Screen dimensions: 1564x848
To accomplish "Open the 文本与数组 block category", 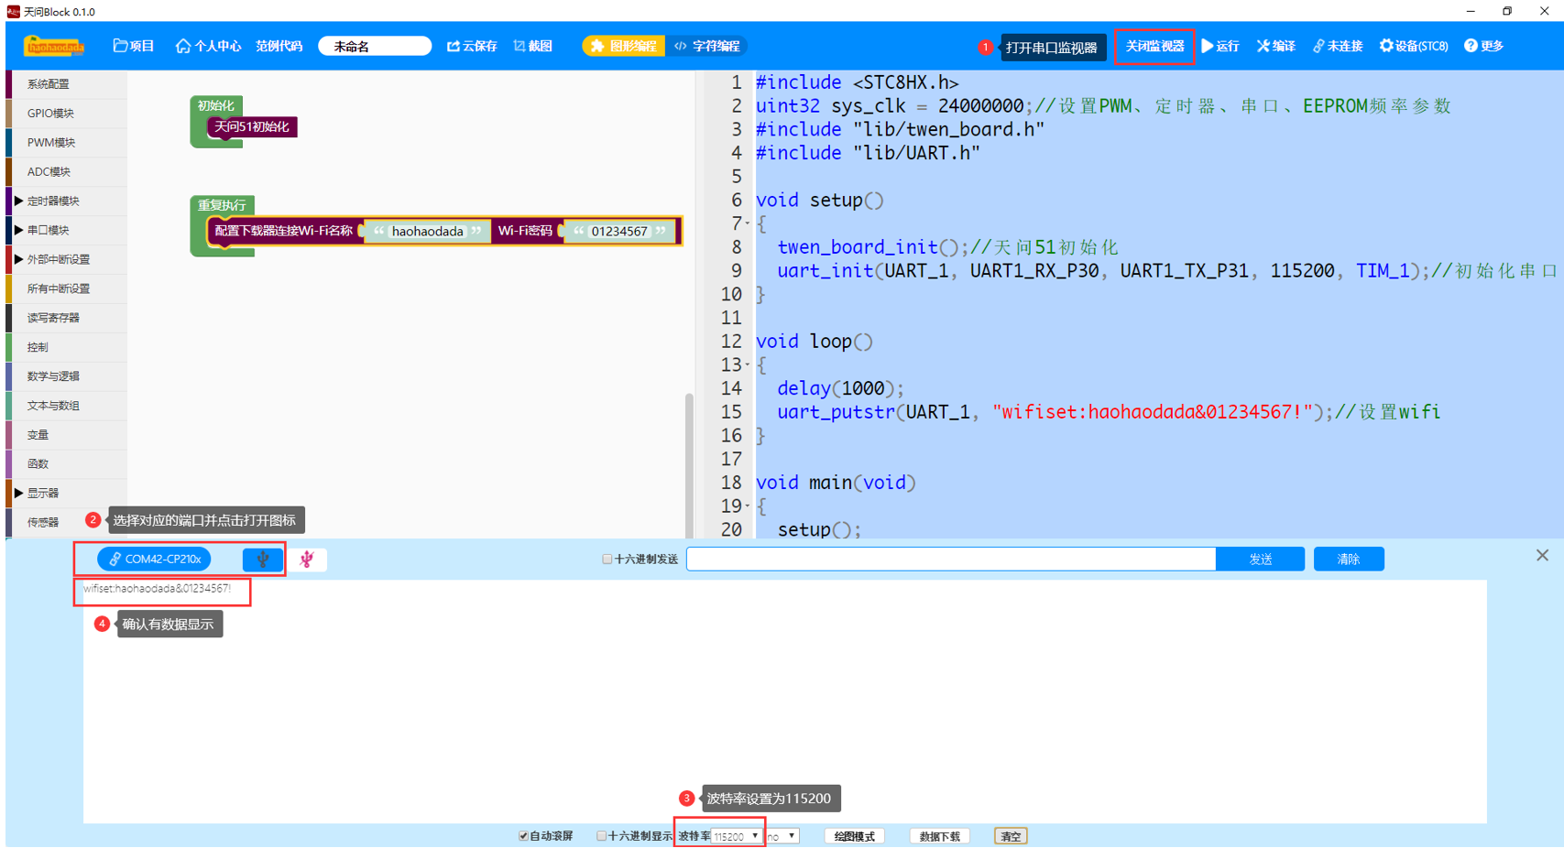I will 66,406.
